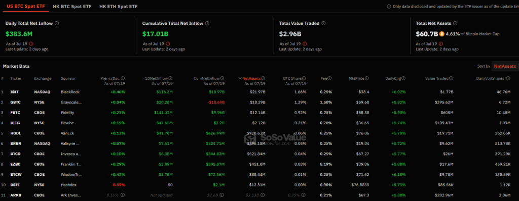Click info icon next to Daily Total Net Inflow

pyautogui.click(x=57, y=23)
